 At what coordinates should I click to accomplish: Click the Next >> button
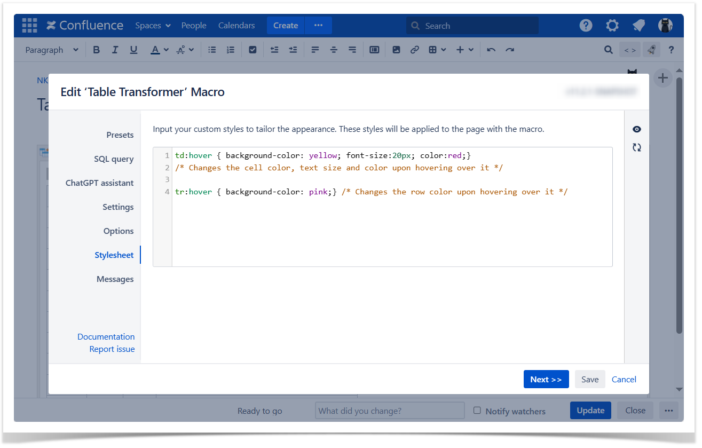tap(546, 379)
